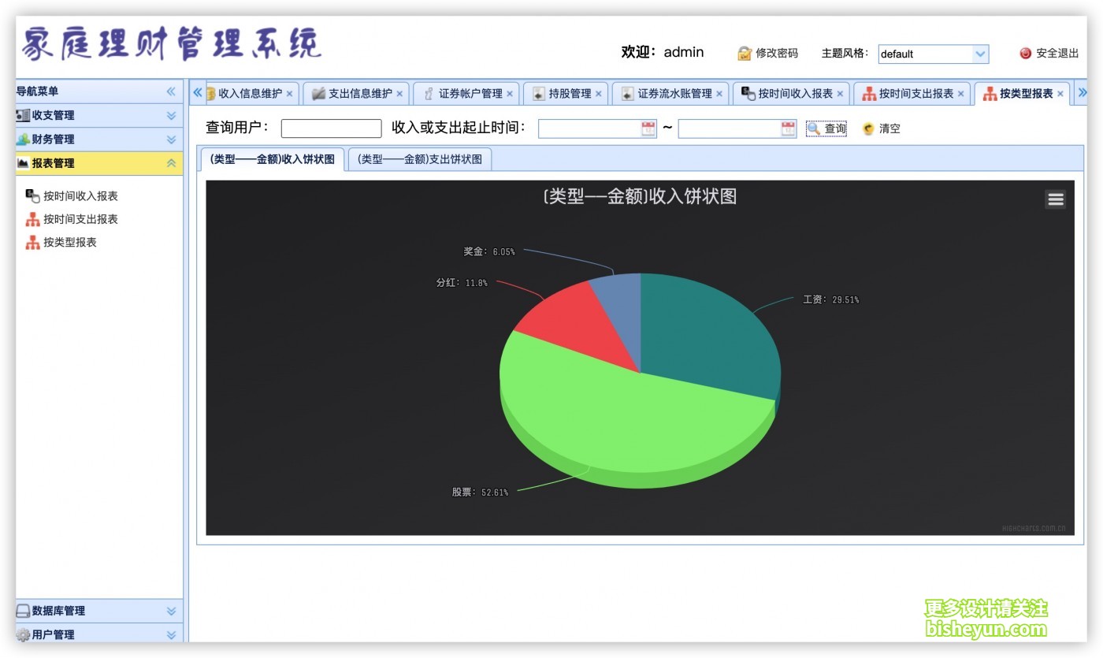1103x658 pixels.
Task: Open 按时间收入报表 in the sidebar tree
Action: pos(80,196)
